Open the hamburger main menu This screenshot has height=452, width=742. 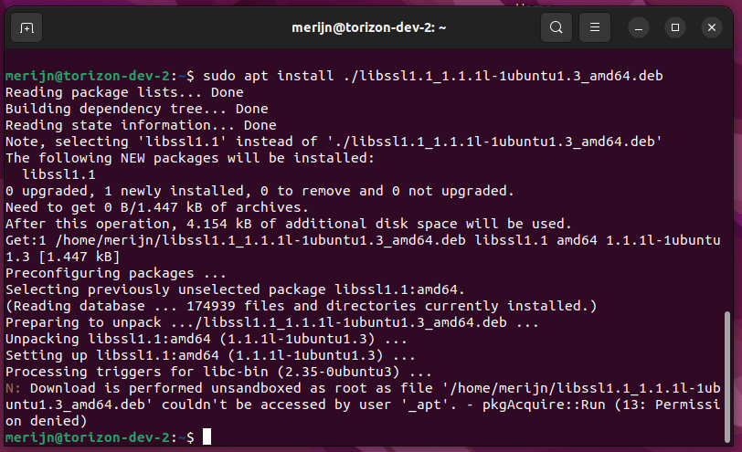coord(594,28)
